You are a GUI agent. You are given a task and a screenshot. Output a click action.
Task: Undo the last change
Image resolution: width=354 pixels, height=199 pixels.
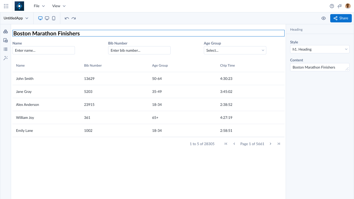pos(67,18)
